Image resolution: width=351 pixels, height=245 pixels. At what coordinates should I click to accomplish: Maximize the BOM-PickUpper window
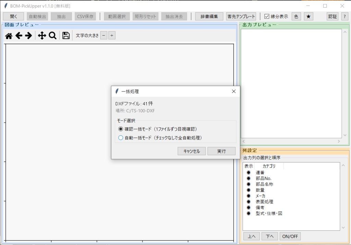(325, 6)
